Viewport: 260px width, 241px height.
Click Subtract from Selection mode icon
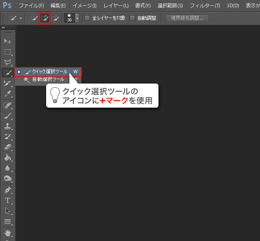pos(55,18)
